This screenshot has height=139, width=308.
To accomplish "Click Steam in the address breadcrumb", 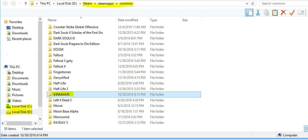I will (88, 3).
